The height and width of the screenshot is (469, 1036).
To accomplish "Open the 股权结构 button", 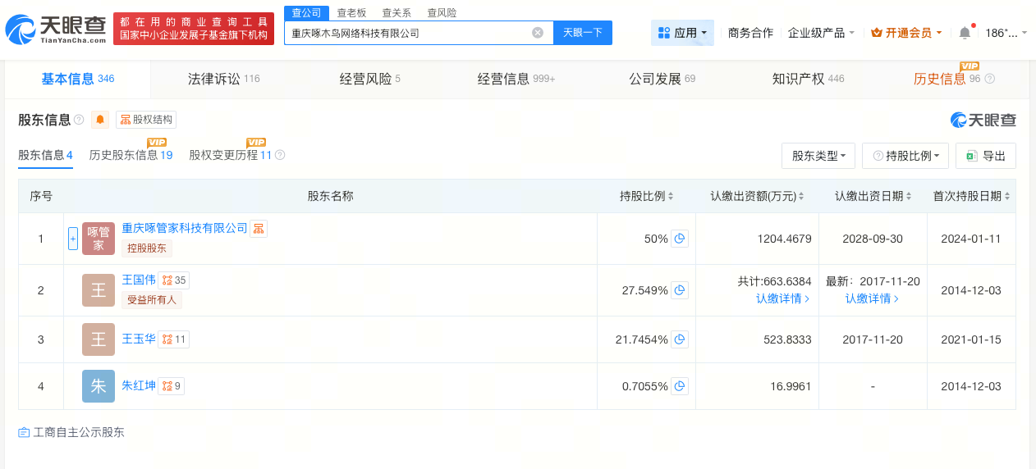I will pos(146,120).
